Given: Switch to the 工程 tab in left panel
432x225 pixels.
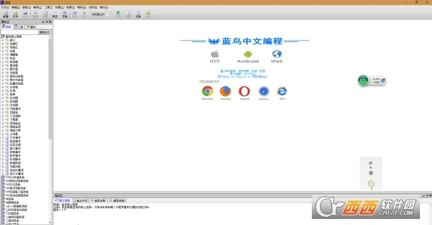Looking at the screenshot, I should [19, 26].
